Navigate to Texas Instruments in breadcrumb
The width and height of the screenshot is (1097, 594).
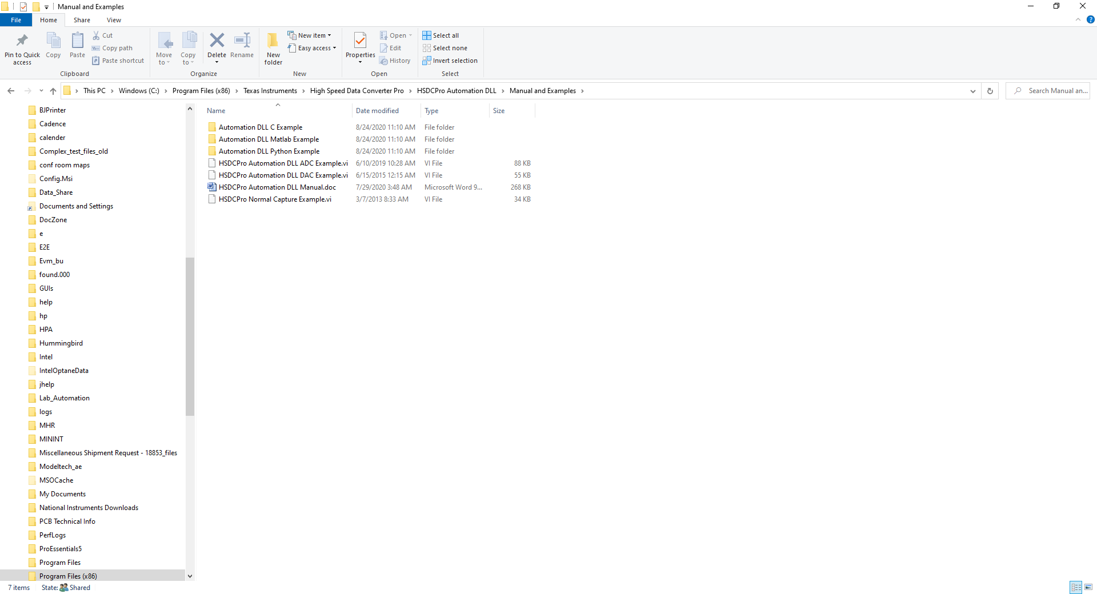(x=270, y=91)
